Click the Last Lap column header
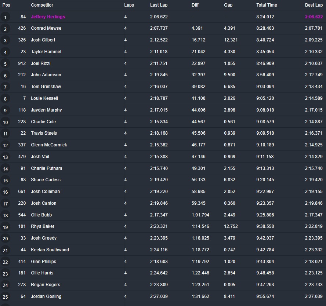 [x=159, y=5]
